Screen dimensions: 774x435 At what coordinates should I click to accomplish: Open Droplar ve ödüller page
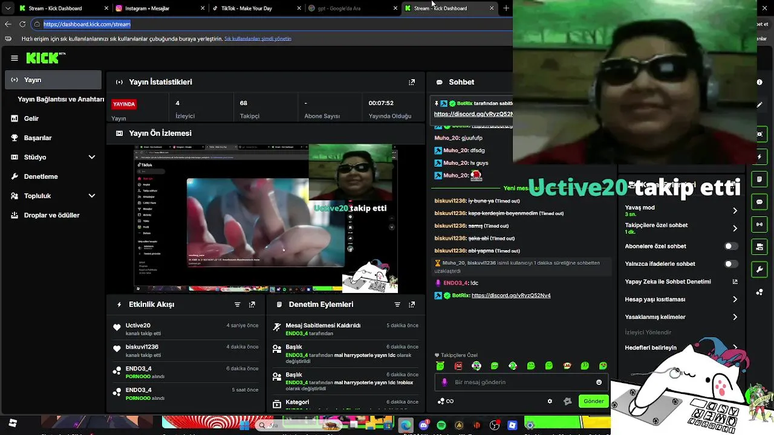(53, 215)
